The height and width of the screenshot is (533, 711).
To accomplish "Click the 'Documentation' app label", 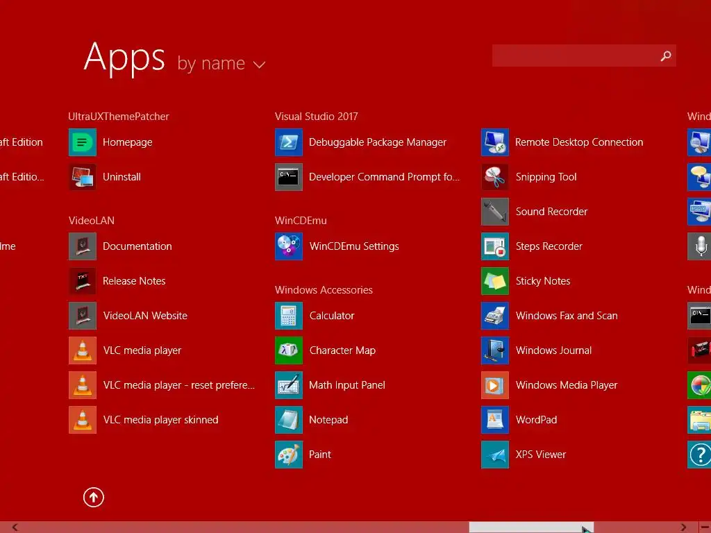I will 137,246.
